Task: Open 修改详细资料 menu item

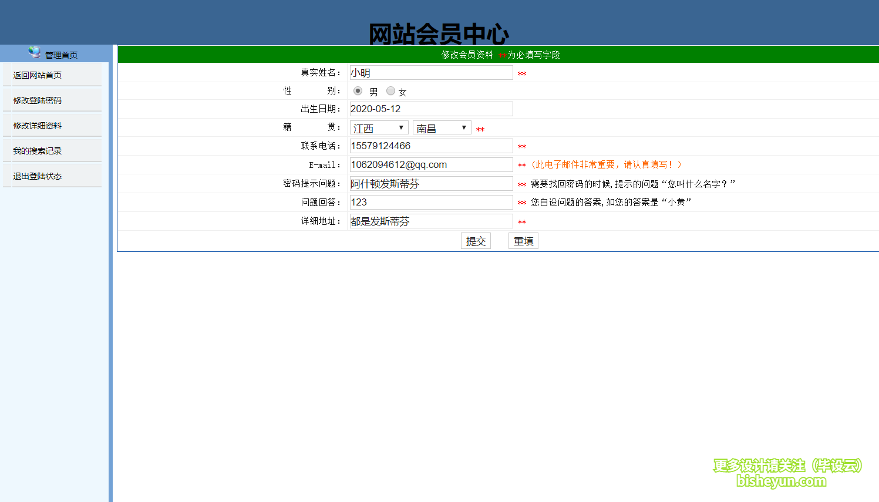Action: (38, 126)
